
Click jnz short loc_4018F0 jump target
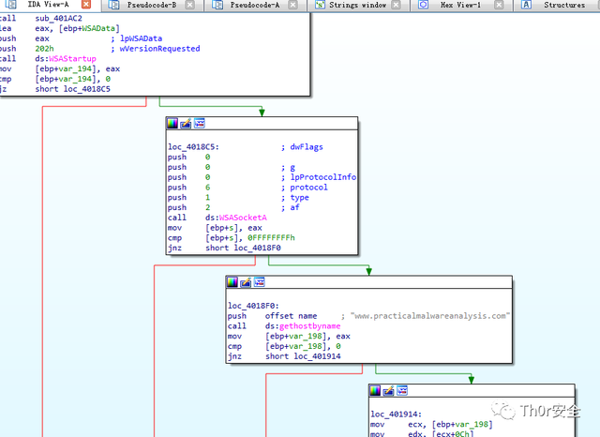tap(257, 248)
